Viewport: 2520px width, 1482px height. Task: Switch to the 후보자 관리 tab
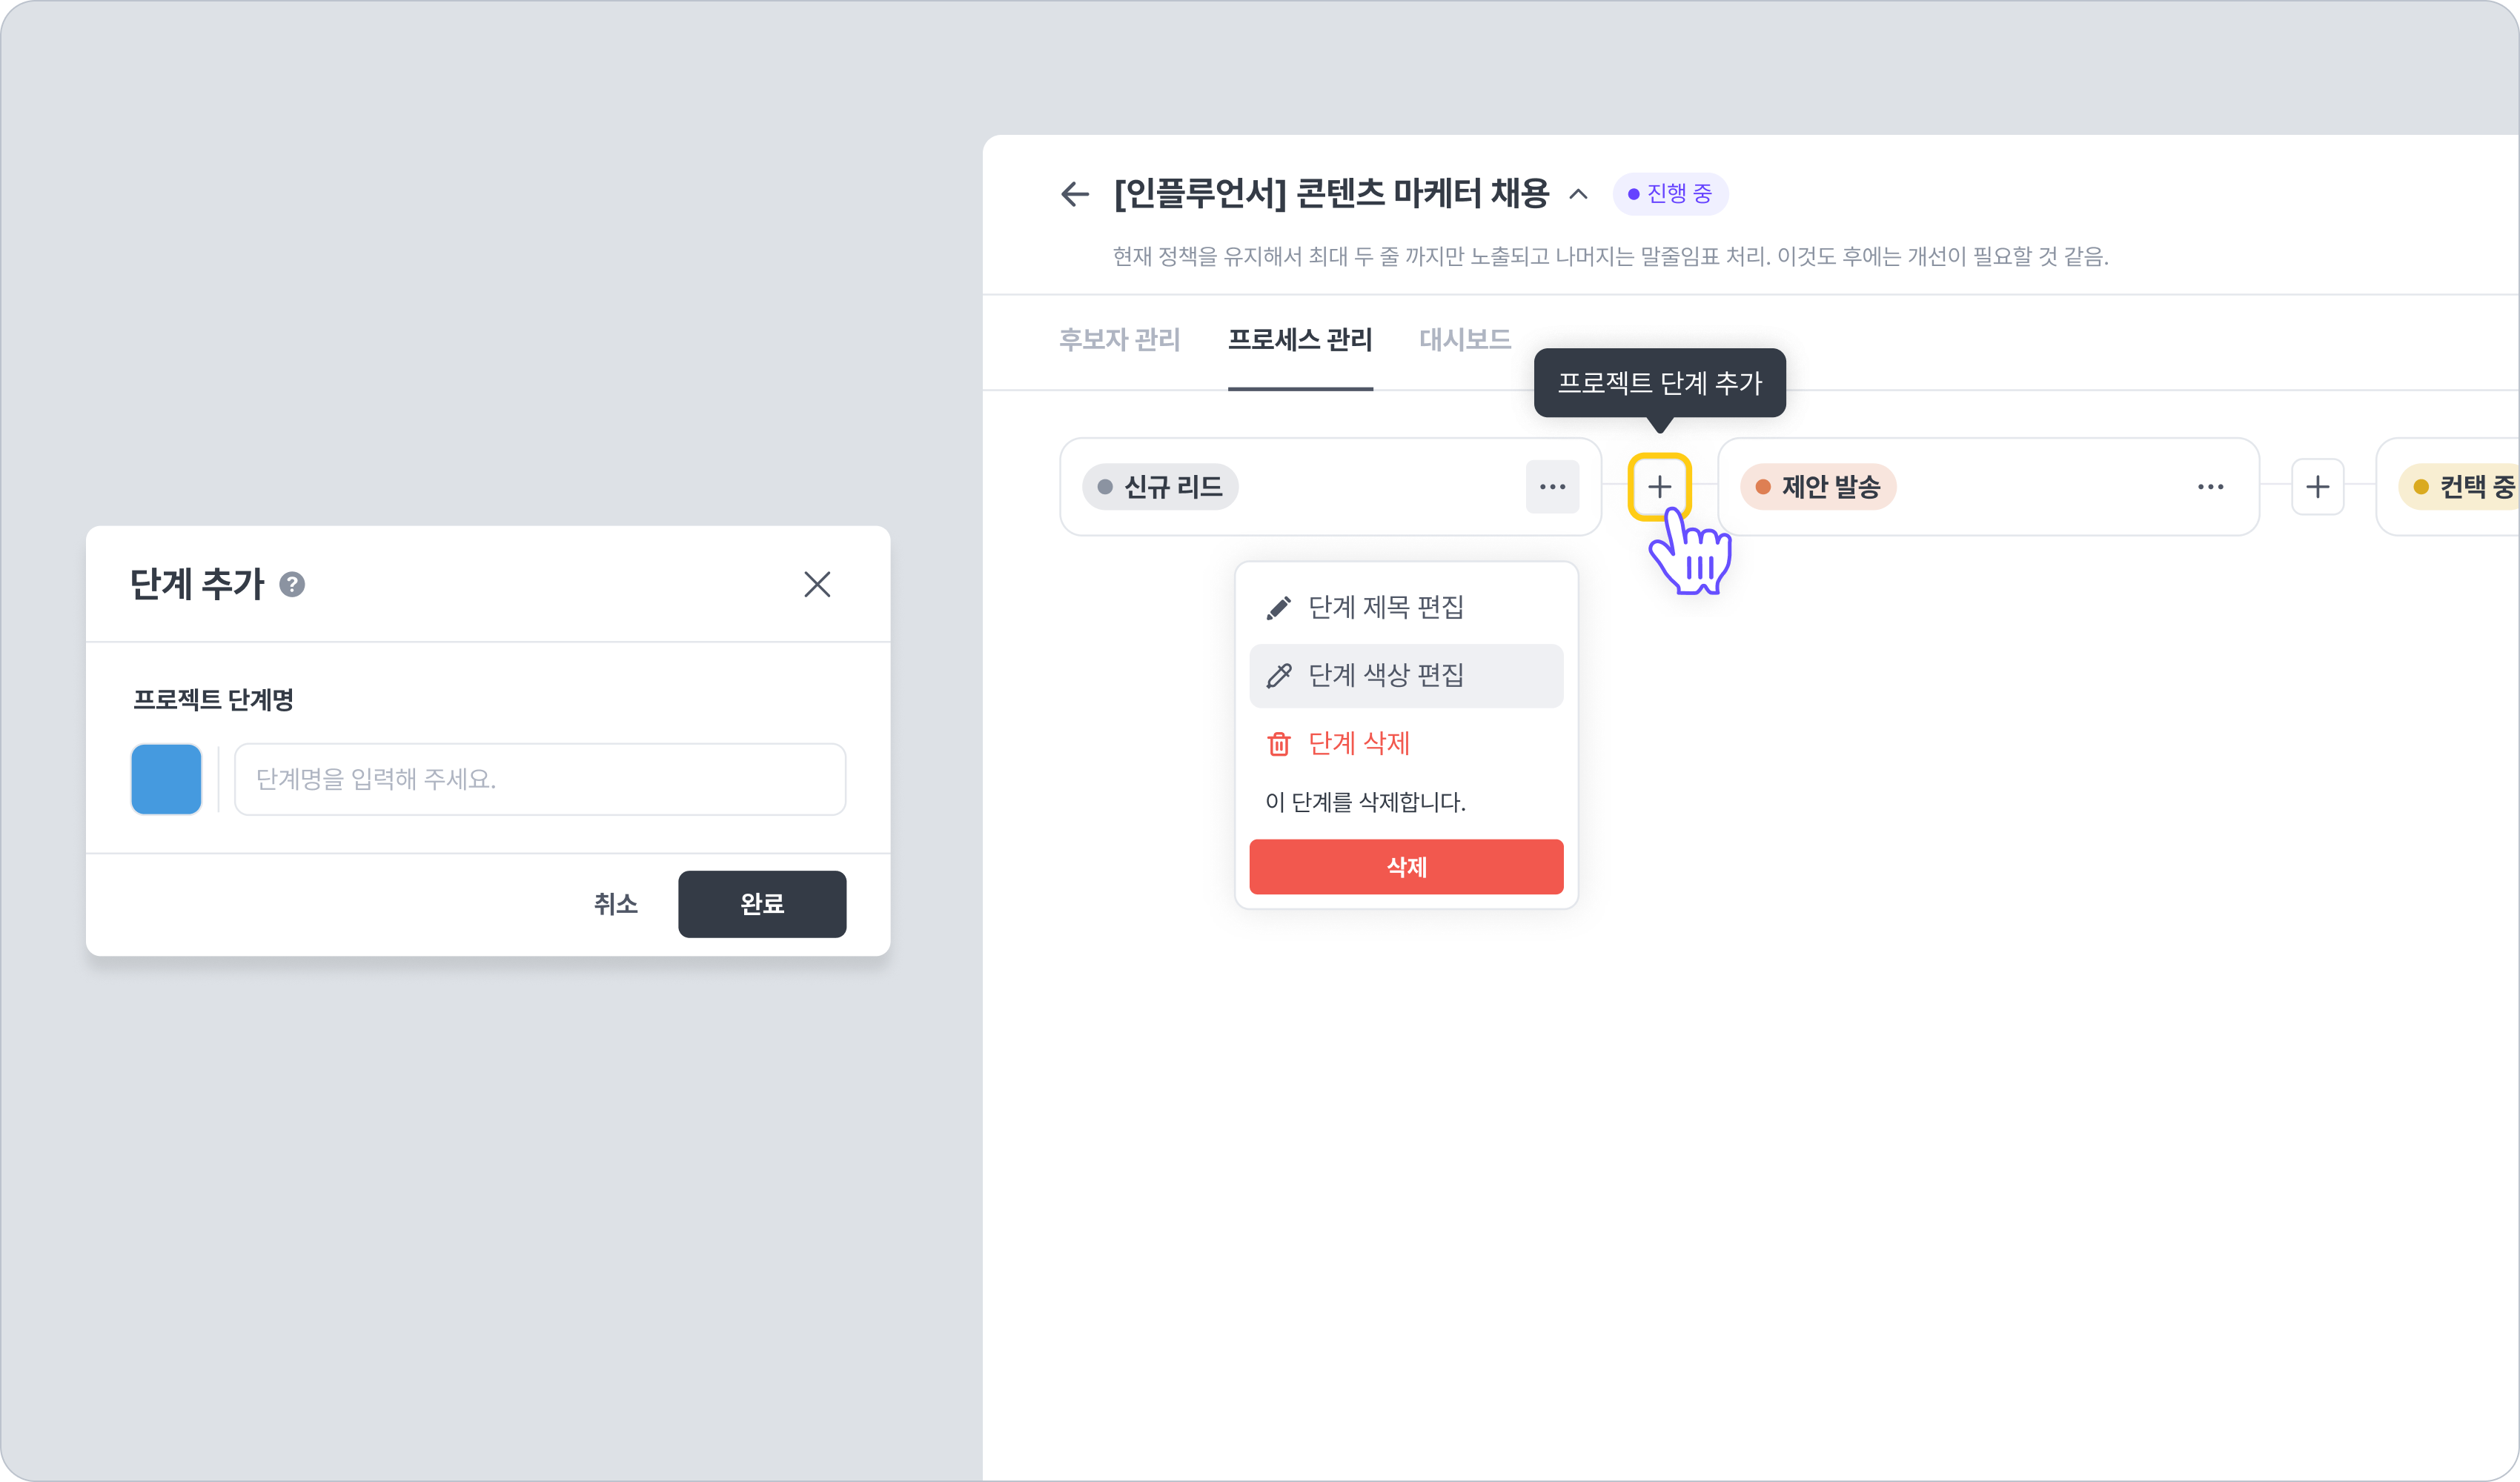(1119, 340)
